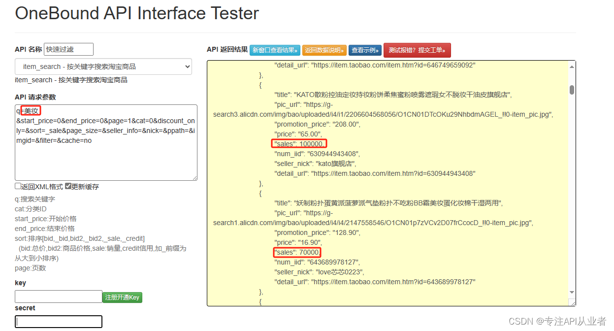Click the 美妆 keyword in request parameters
The image size is (614, 331).
[31, 111]
